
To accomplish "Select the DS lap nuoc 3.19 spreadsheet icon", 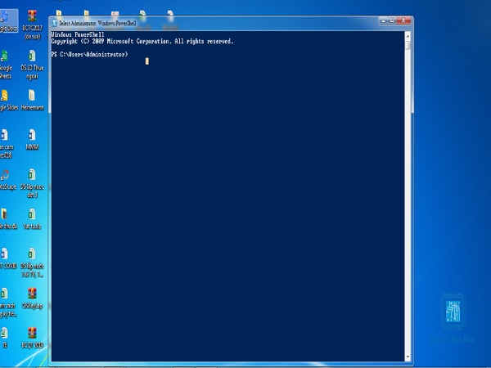I will tap(32, 263).
